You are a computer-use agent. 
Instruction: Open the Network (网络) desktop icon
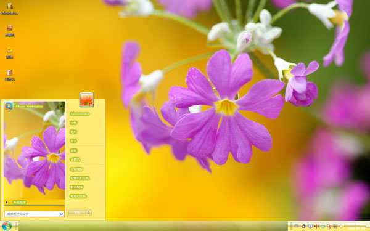[9, 53]
